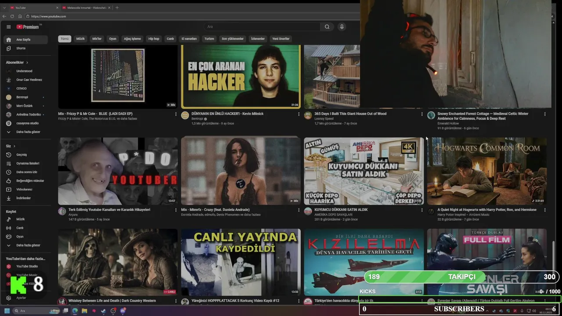Image resolution: width=562 pixels, height=316 pixels.
Task: Open options for Terk Edilmiş Youtube Kanalları video
Action: click(x=176, y=210)
